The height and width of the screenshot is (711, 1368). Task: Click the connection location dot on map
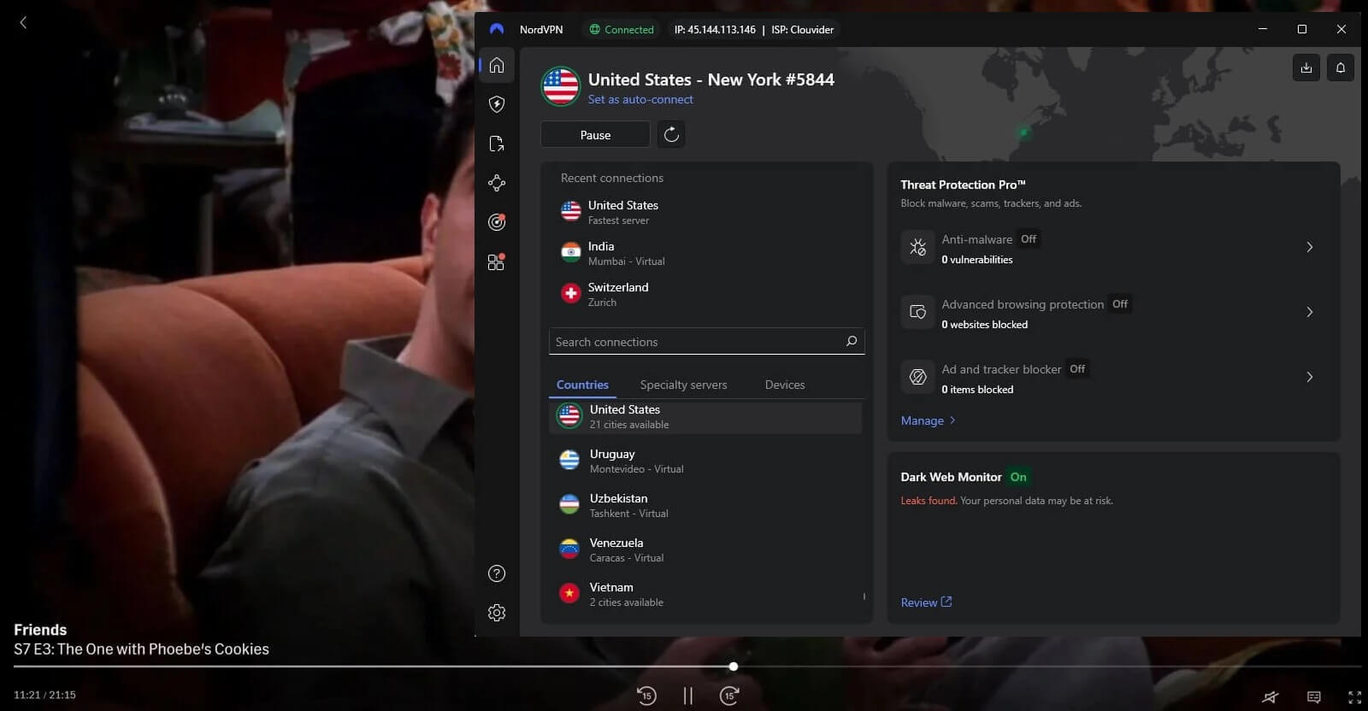pyautogui.click(x=1023, y=132)
